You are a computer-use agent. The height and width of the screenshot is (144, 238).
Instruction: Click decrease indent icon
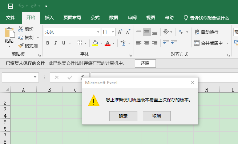point(166,43)
